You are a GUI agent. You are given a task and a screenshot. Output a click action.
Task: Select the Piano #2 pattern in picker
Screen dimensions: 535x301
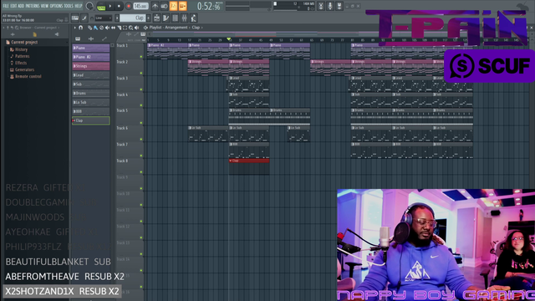click(91, 57)
